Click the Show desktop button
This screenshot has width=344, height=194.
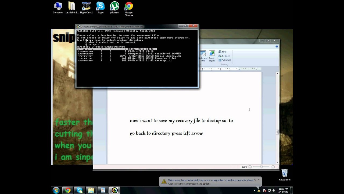292,190
